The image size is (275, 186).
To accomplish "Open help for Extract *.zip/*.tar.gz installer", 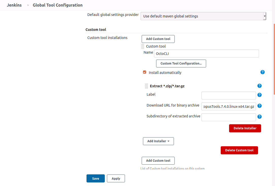I will pyautogui.click(x=259, y=86).
